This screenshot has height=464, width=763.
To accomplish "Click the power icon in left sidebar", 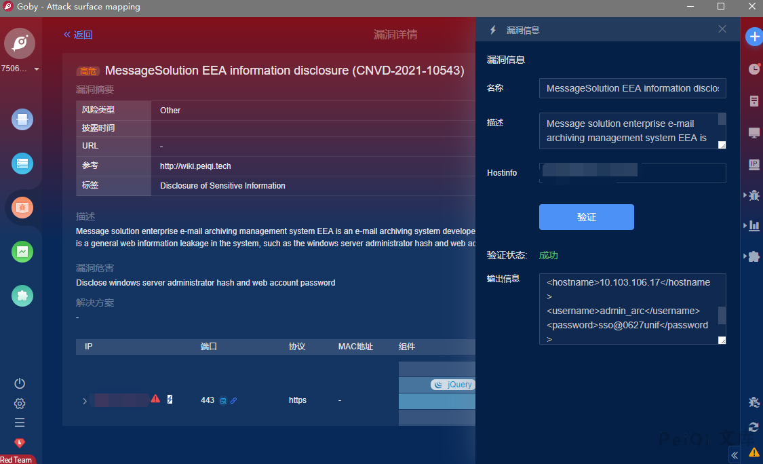I will tap(20, 383).
